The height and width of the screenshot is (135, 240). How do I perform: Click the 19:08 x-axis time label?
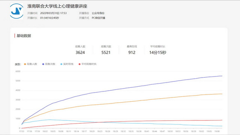click(x=217, y=131)
